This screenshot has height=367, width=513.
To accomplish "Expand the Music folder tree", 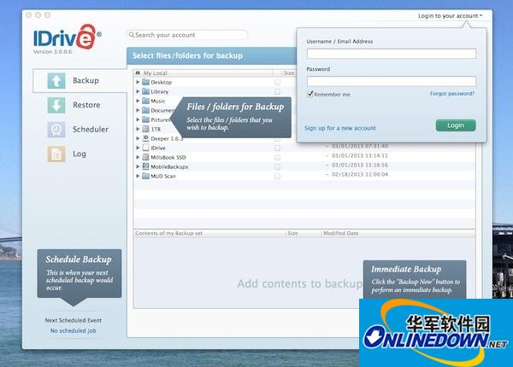I will (138, 101).
